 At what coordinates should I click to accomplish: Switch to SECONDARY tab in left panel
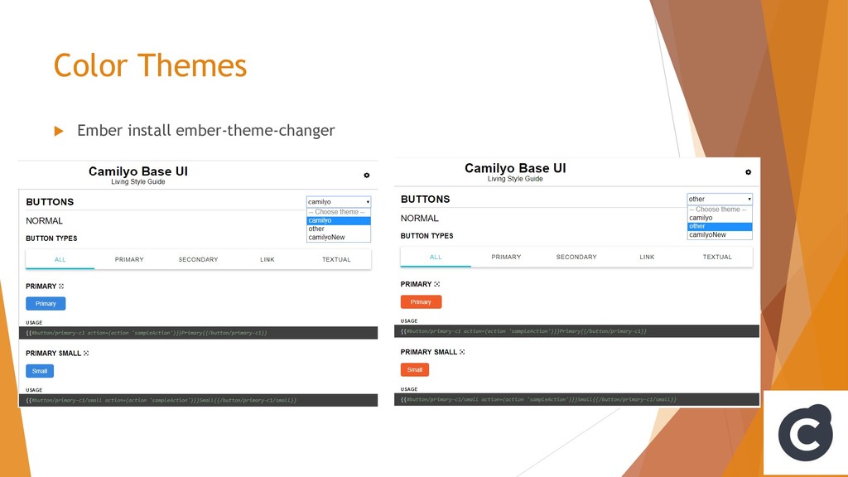199,259
